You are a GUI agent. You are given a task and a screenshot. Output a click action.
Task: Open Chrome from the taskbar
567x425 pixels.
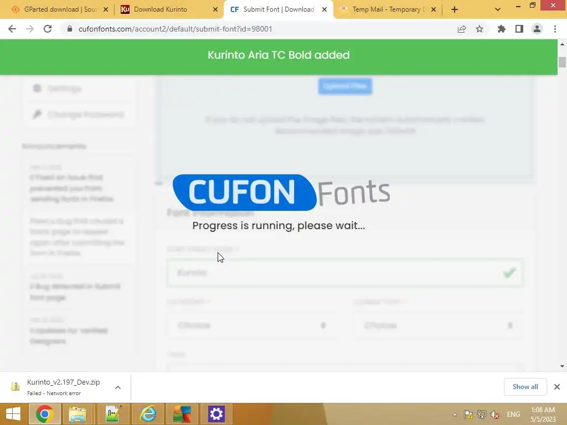pyautogui.click(x=45, y=414)
